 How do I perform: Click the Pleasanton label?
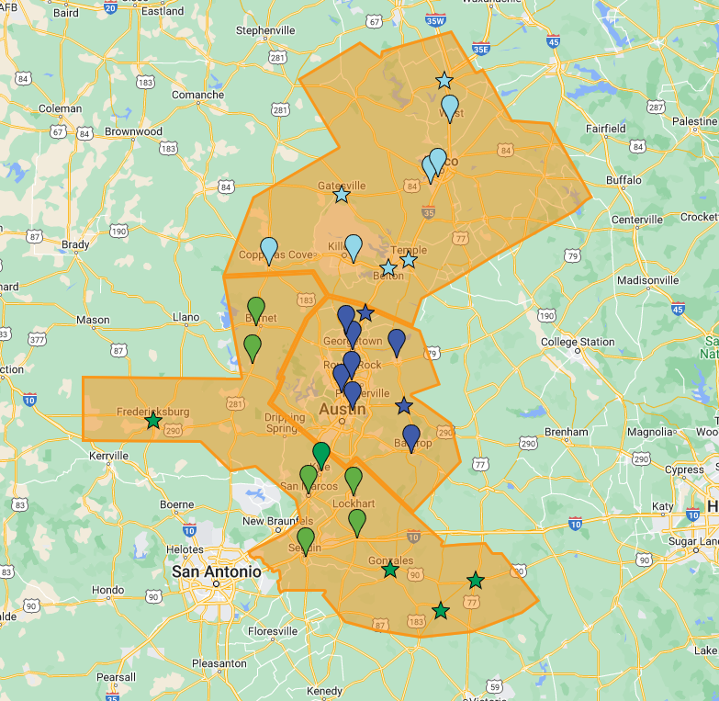[x=219, y=663]
